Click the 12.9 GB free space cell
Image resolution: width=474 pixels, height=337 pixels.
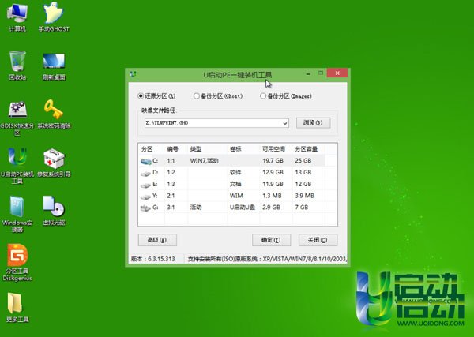(273, 172)
